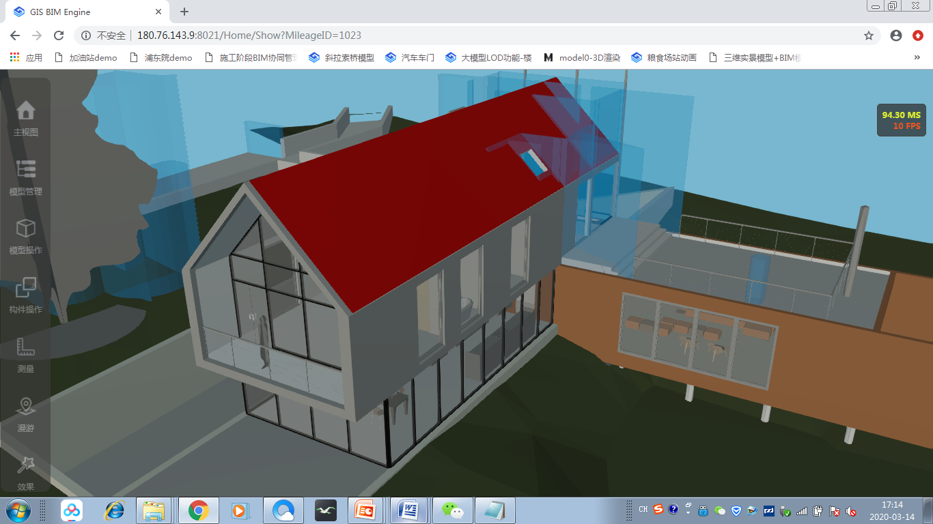Select the 主视图 home view tool
933x524 pixels.
pyautogui.click(x=26, y=116)
